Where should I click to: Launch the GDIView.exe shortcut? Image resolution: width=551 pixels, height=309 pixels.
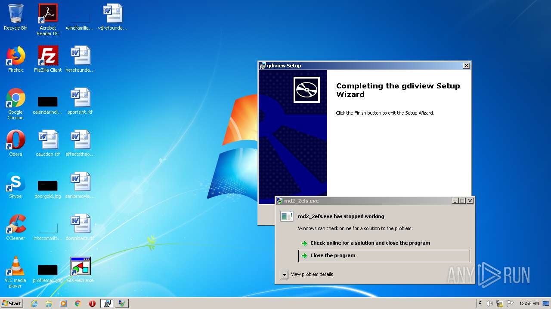[x=80, y=270]
